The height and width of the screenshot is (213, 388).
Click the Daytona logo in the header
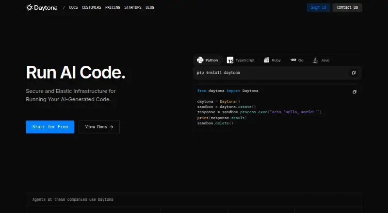tap(42, 8)
